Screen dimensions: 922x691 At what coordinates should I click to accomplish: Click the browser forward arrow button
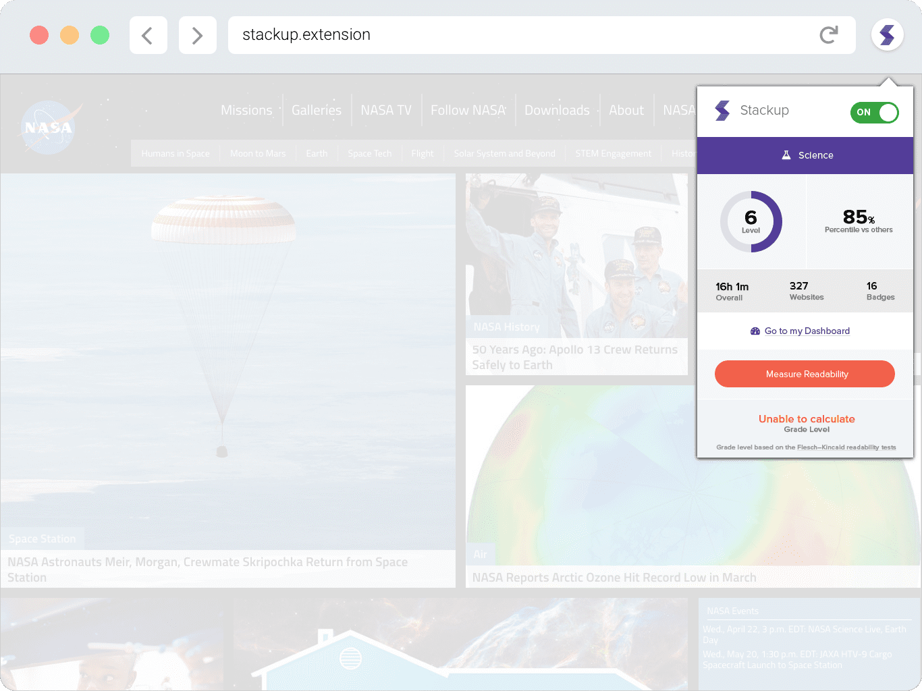click(198, 35)
